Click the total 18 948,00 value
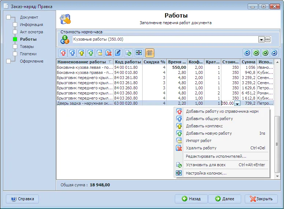This screenshot has height=209, width=284. pyautogui.click(x=100, y=185)
